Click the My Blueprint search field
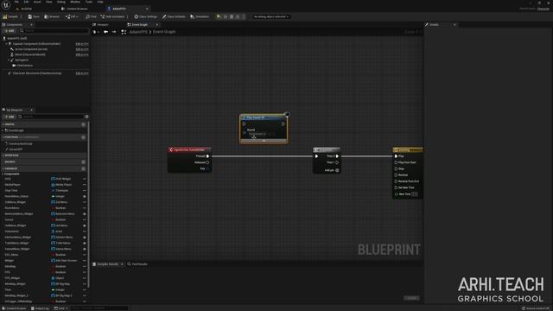The image size is (553, 311). pyautogui.click(x=51, y=117)
